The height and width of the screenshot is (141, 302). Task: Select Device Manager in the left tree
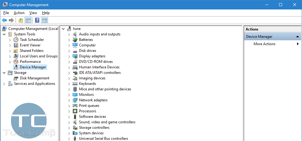point(33,67)
